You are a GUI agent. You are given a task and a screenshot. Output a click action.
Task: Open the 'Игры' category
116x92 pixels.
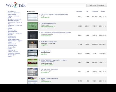(9, 24)
